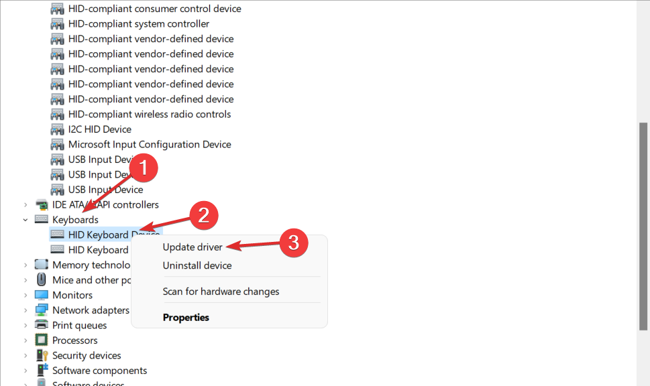Click the Software components icon
650x386 pixels.
(x=42, y=371)
